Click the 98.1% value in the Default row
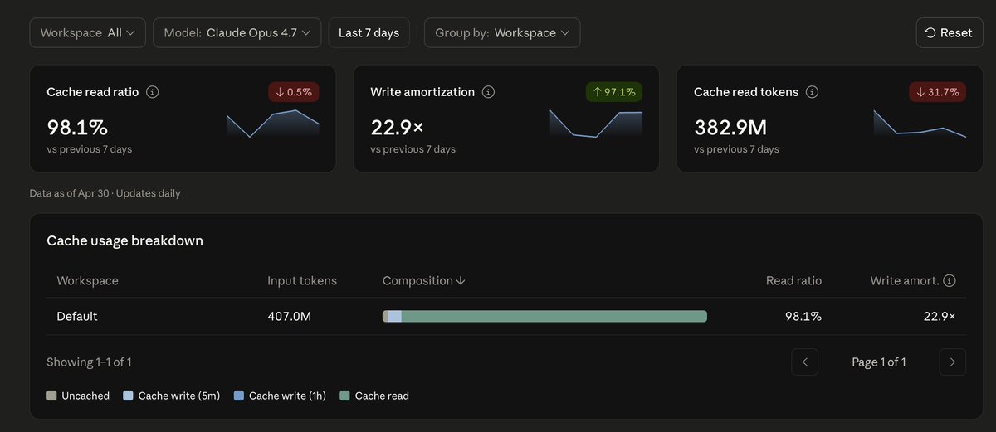 coord(803,316)
